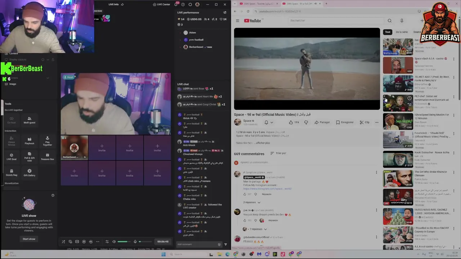
Task: Click the Add comment input field
Action: coord(196,244)
